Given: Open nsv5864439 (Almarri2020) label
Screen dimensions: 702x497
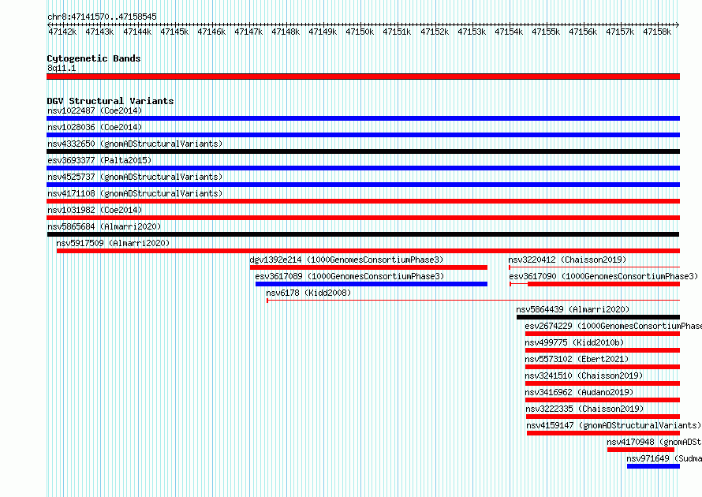Looking at the screenshot, I should 573,309.
